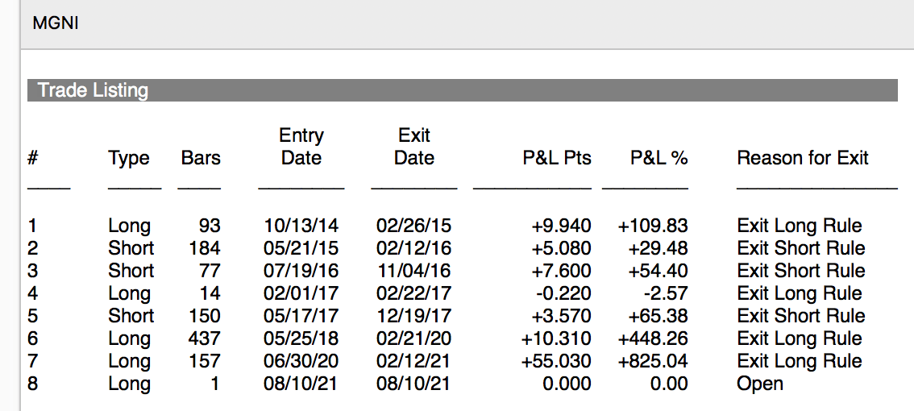Click the +7.600 P&L points value
Viewport: 914px width, 411px height.
(561, 271)
